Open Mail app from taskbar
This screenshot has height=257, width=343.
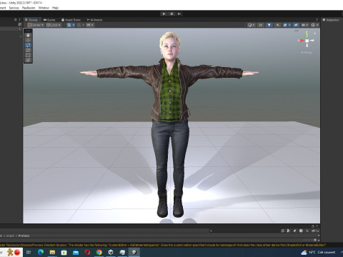[76, 252]
